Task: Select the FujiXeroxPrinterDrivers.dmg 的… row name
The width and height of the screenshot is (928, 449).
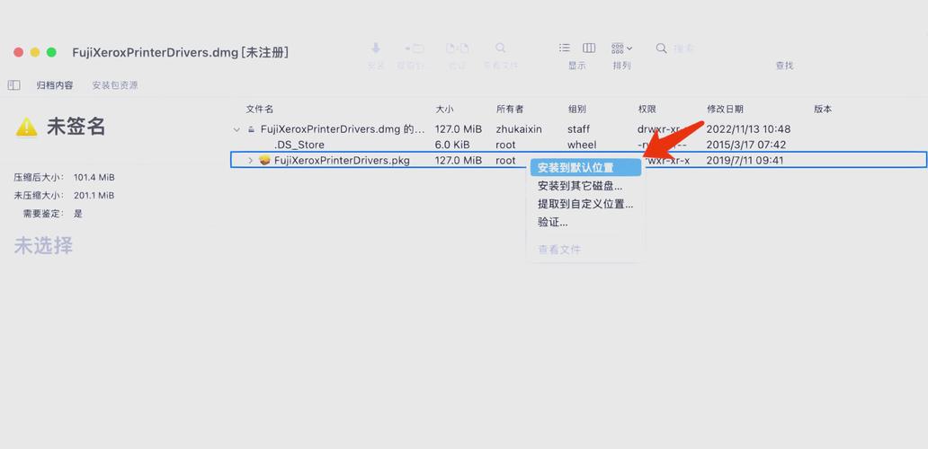Action: coord(343,129)
